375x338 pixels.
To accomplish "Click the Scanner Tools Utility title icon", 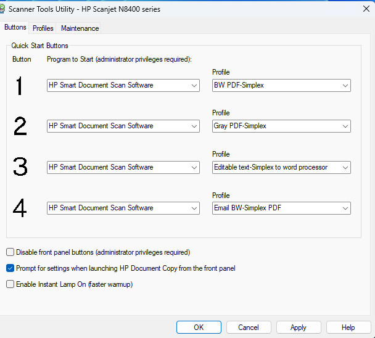I will [2, 9].
